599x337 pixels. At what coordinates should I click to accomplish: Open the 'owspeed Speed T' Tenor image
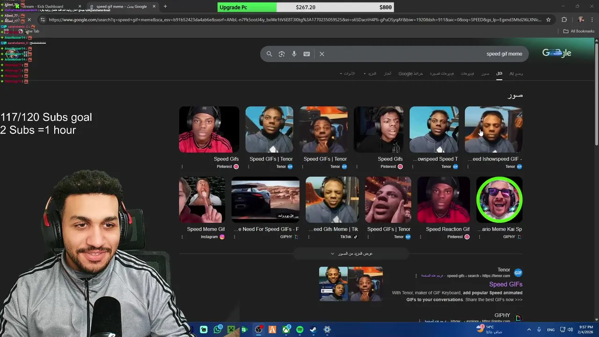click(434, 130)
